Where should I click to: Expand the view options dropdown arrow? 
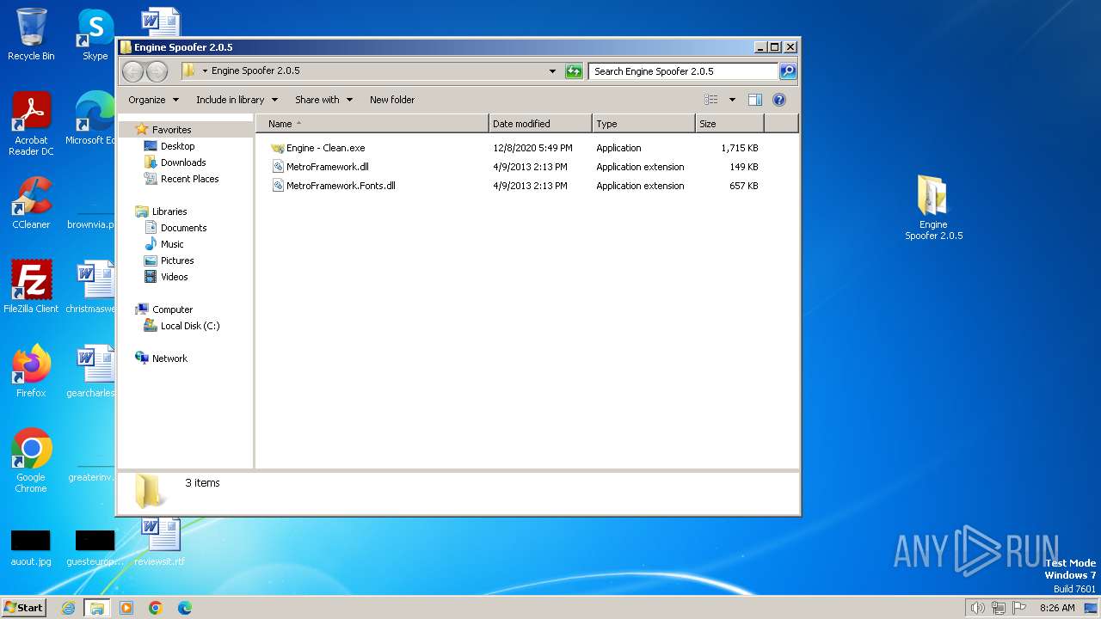tap(732, 100)
